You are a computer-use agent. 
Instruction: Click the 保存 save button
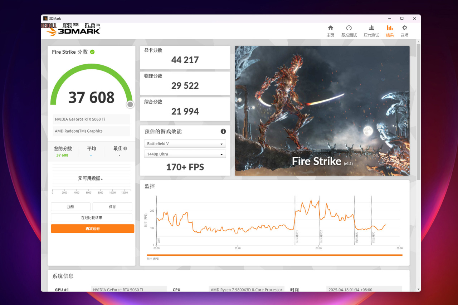click(112, 207)
